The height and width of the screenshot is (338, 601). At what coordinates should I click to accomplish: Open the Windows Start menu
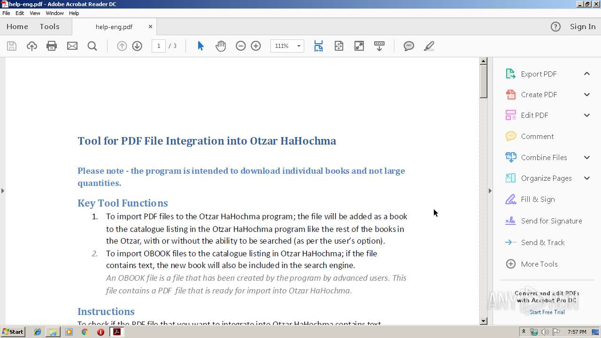coord(13,332)
